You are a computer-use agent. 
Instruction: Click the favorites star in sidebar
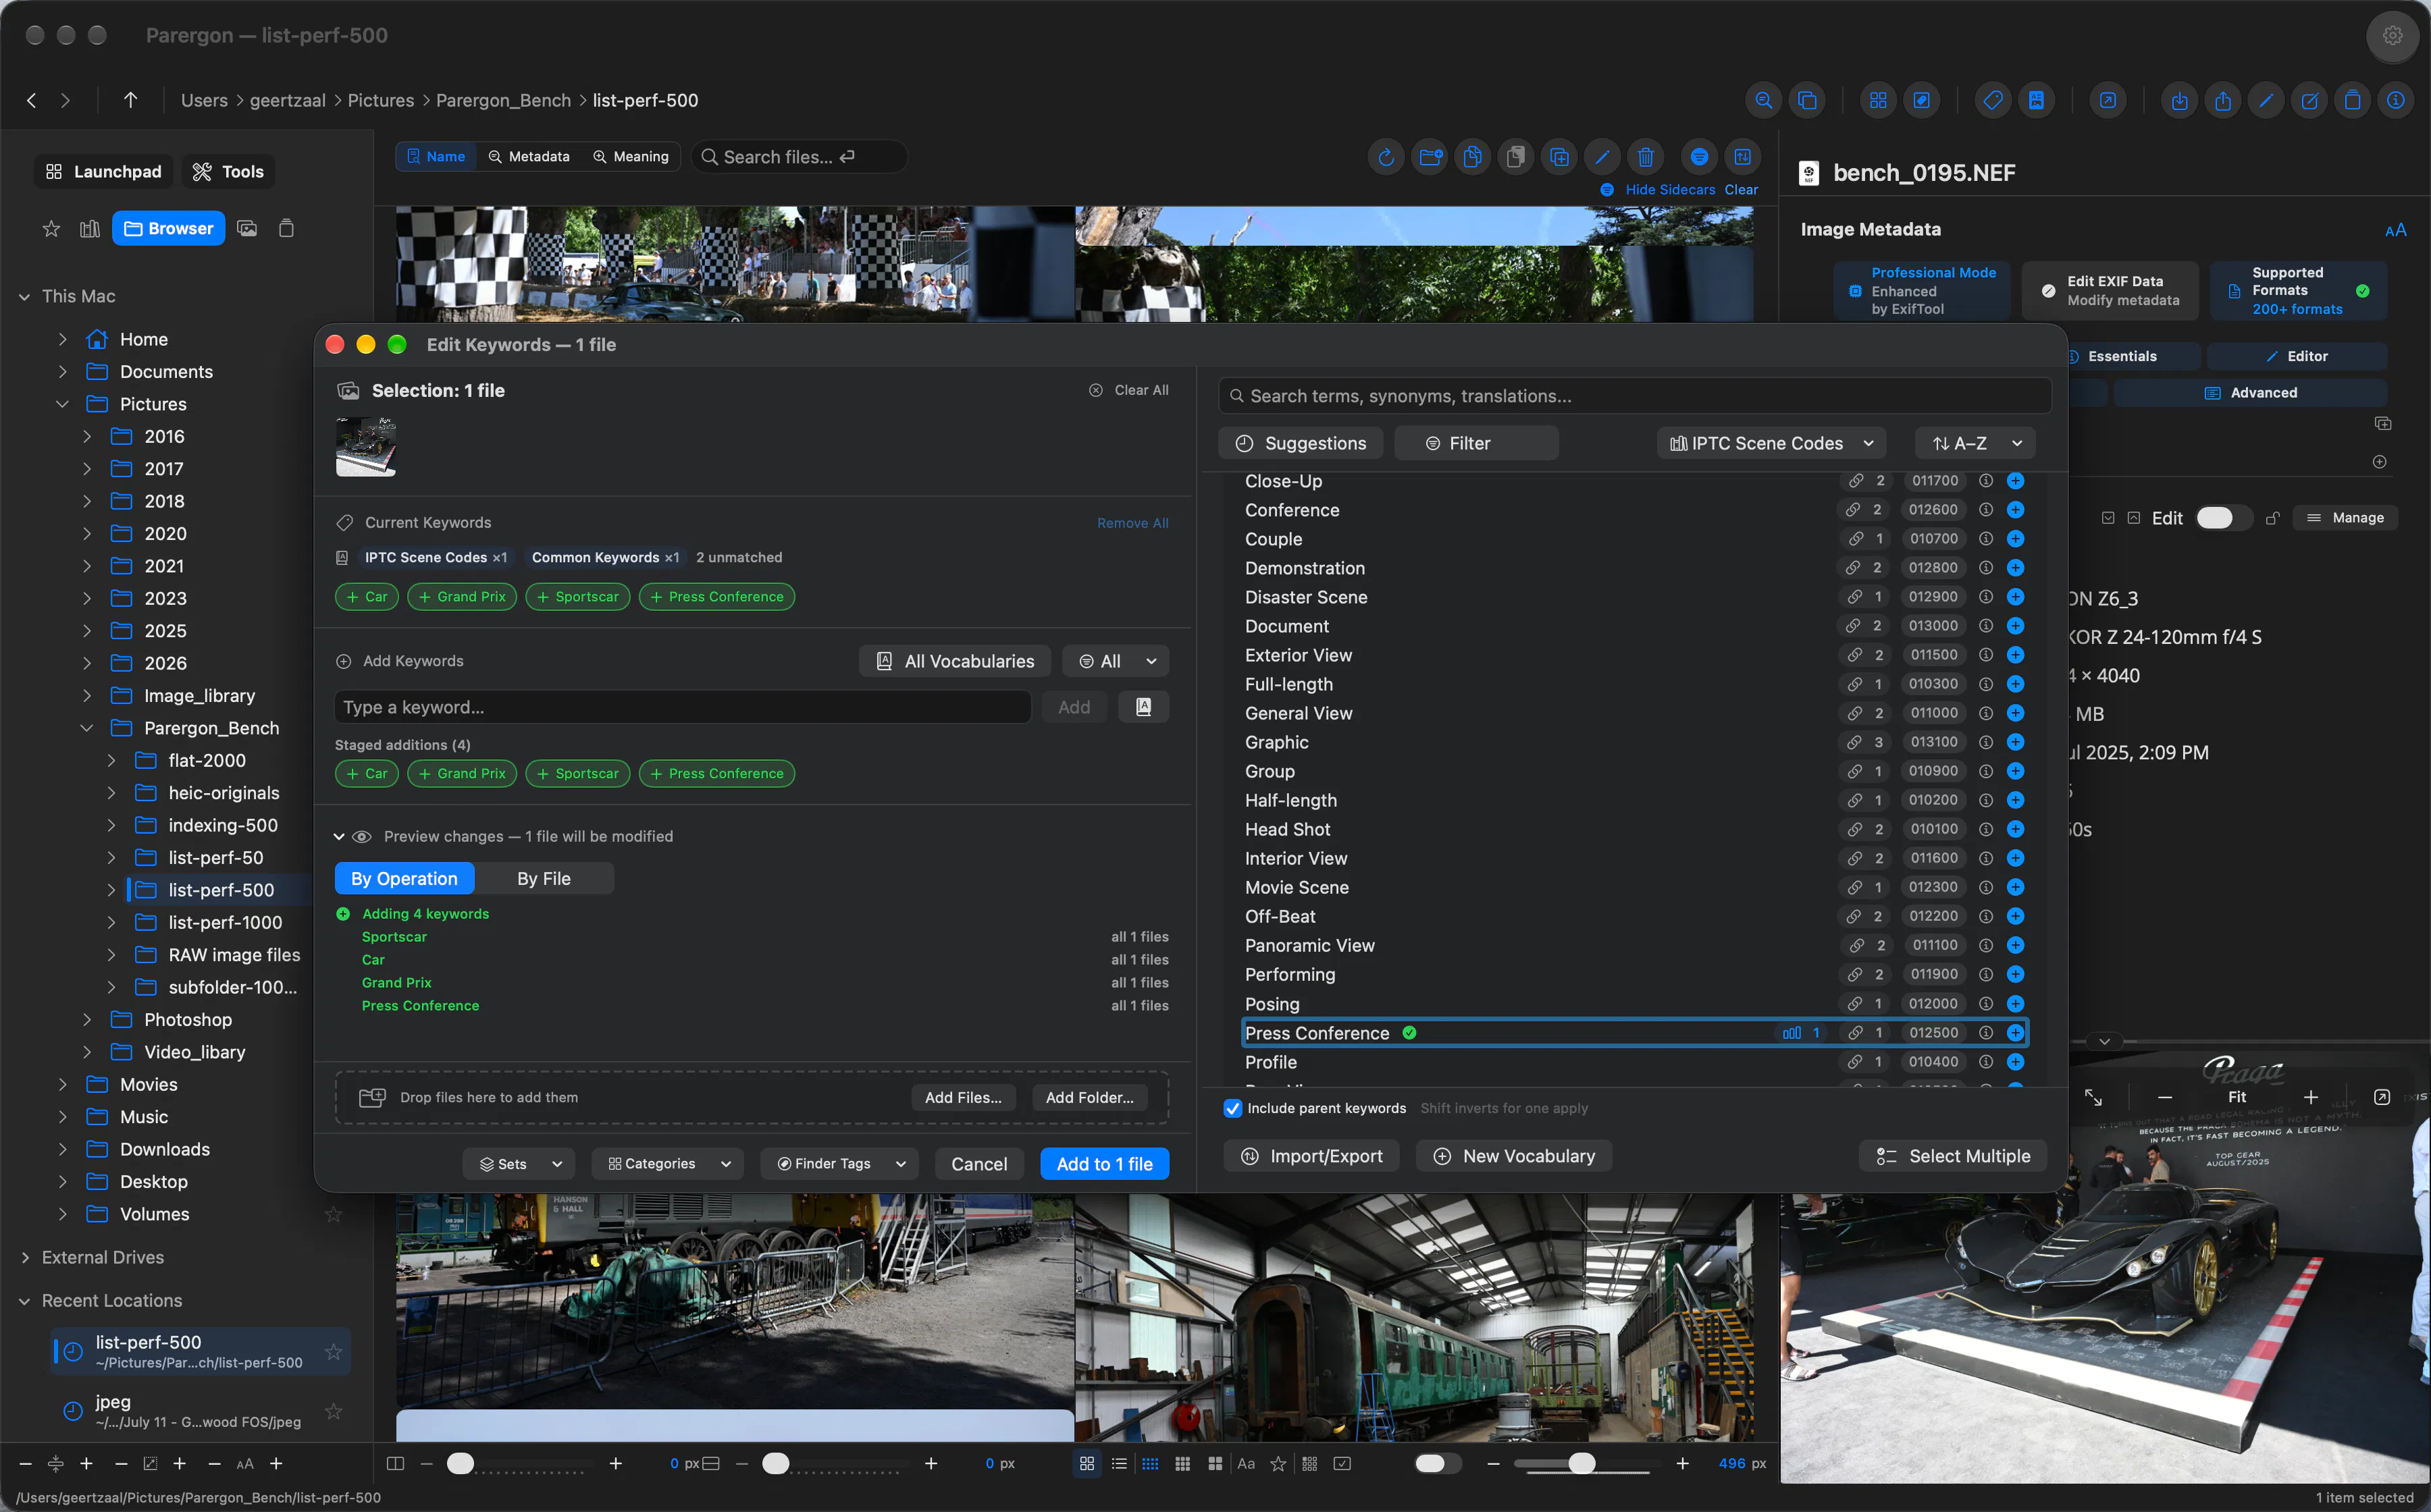coord(51,229)
